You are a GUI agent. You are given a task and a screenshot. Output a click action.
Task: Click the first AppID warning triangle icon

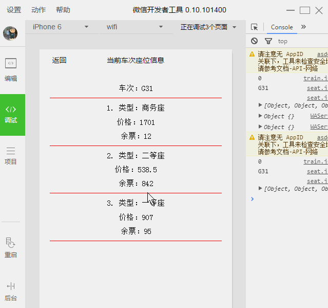click(x=252, y=55)
